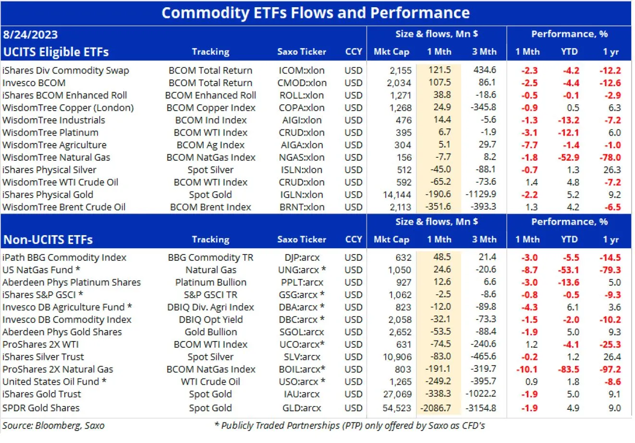Image resolution: width=635 pixels, height=443 pixels.
Task: Select the 8/24/2023 date cell
Action: pos(30,35)
